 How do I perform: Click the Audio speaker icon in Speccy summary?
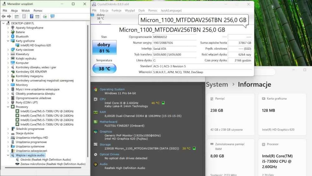click(95, 164)
